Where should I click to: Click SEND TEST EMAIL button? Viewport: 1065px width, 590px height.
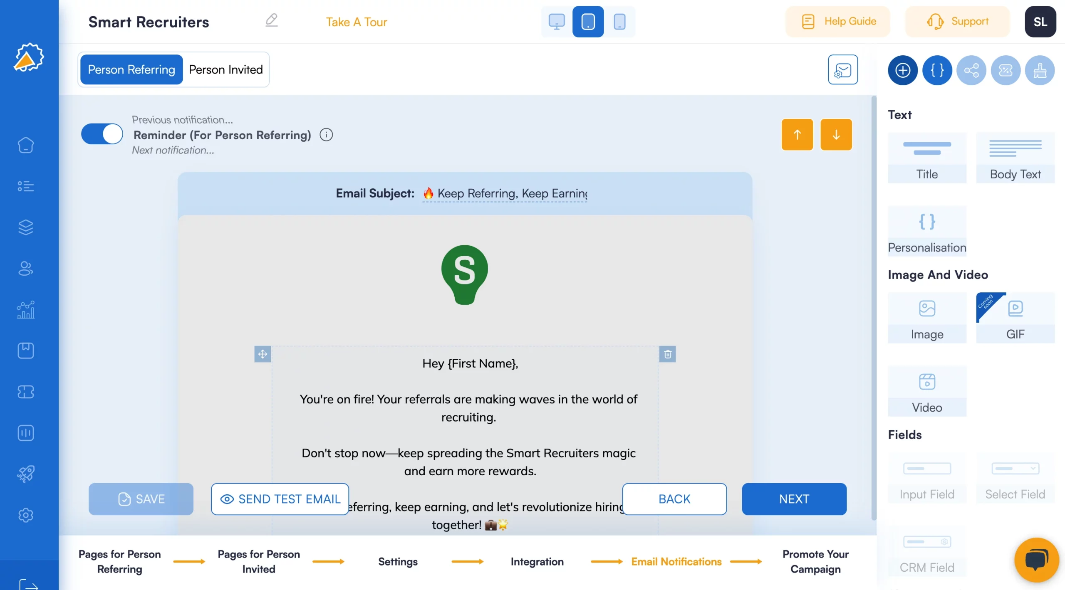280,499
